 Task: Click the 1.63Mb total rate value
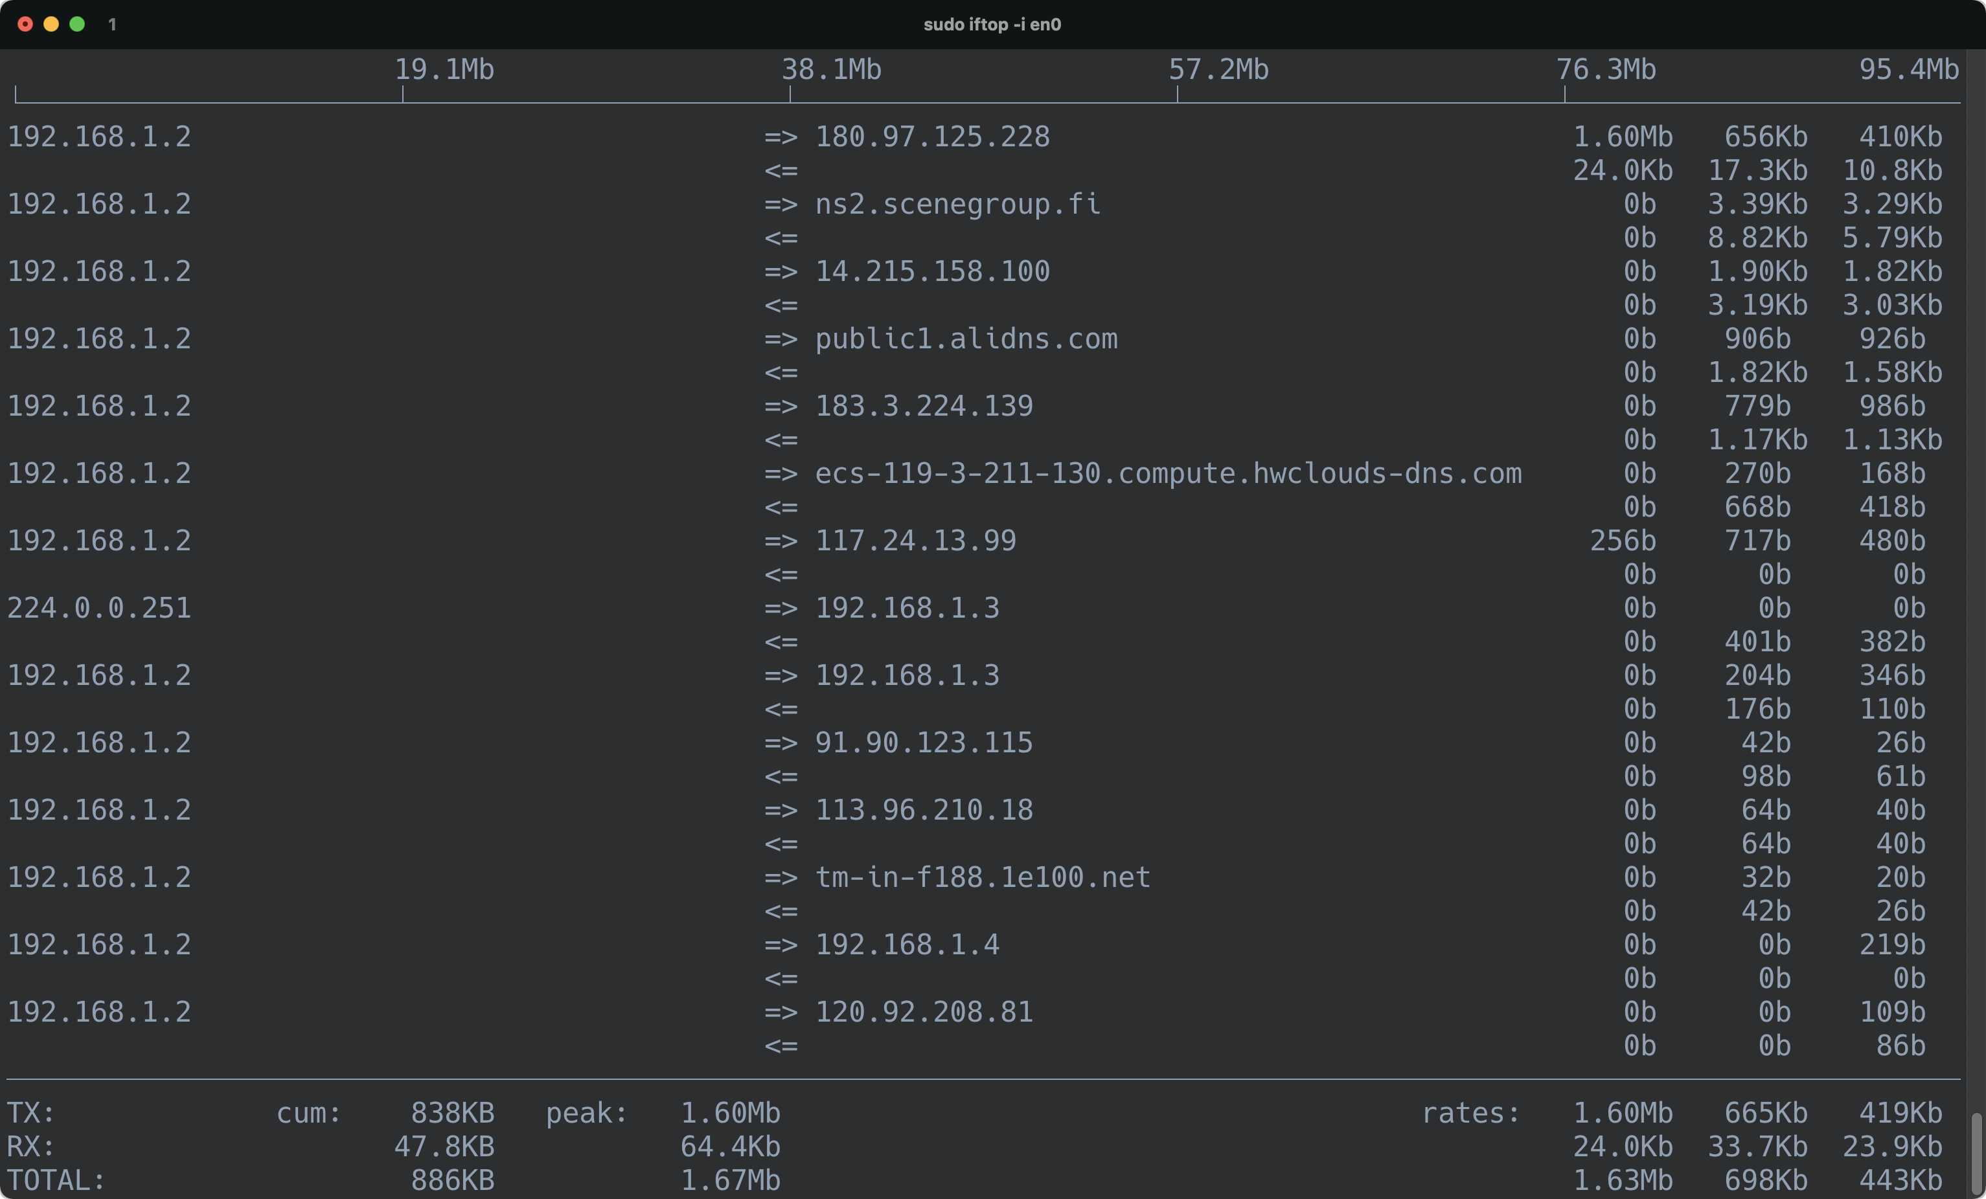click(x=1623, y=1182)
